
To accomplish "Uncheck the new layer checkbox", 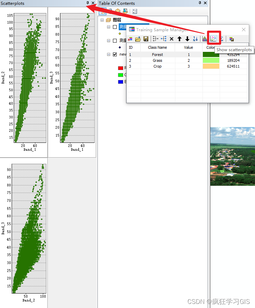I will [x=115, y=54].
